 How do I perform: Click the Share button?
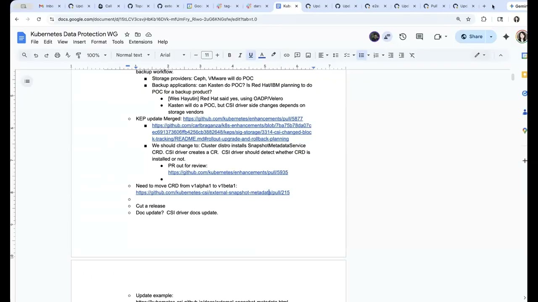pyautogui.click(x=472, y=36)
